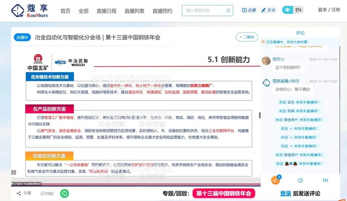Click 登录 link to send comments
This screenshot has height=201, width=347.
286,194
